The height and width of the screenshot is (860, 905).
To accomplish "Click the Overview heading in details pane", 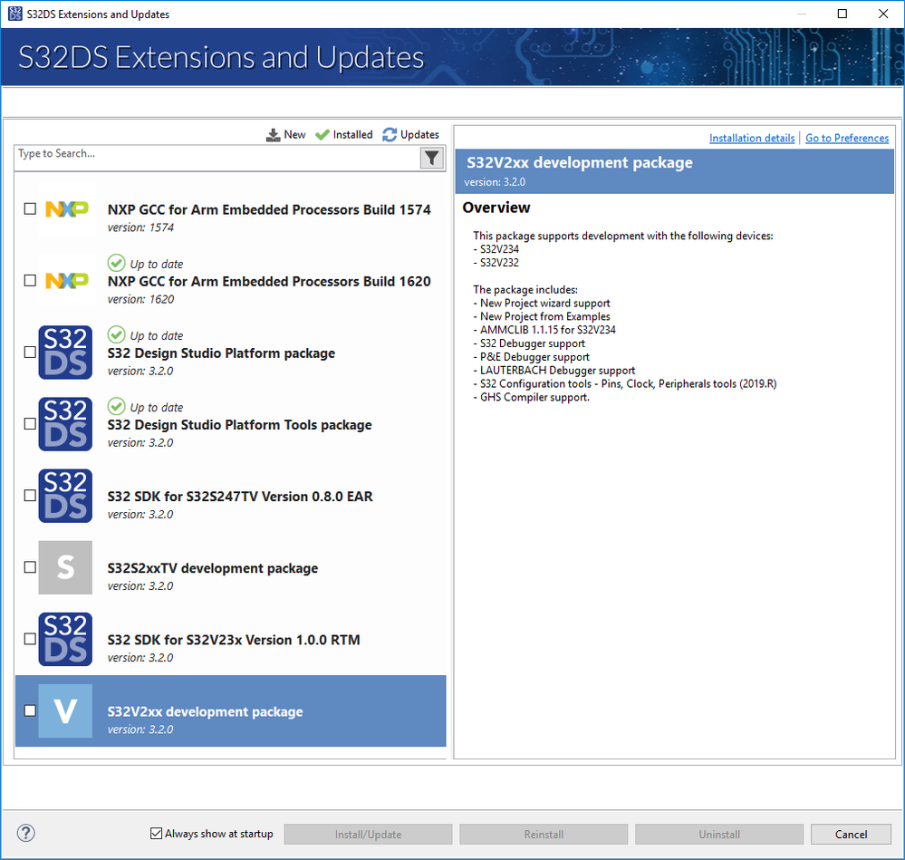I will (496, 208).
